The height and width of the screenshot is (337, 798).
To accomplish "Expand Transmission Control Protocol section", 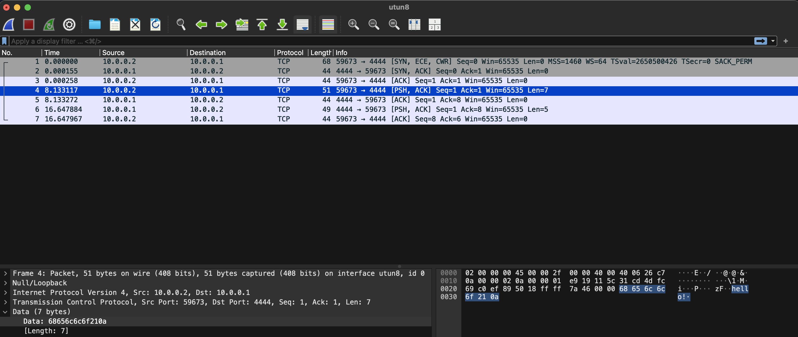I will [5, 302].
